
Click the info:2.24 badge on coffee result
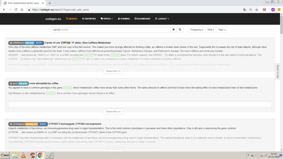(x=23, y=83)
